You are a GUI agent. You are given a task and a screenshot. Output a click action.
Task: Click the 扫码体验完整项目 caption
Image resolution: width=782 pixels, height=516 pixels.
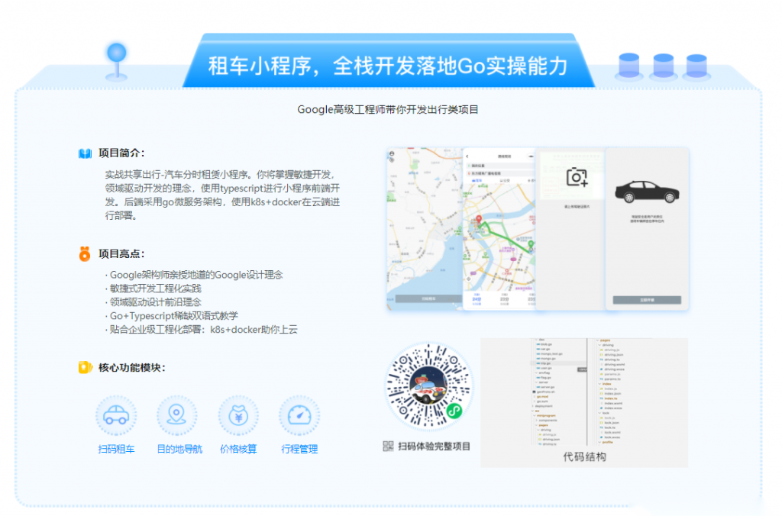point(434,447)
